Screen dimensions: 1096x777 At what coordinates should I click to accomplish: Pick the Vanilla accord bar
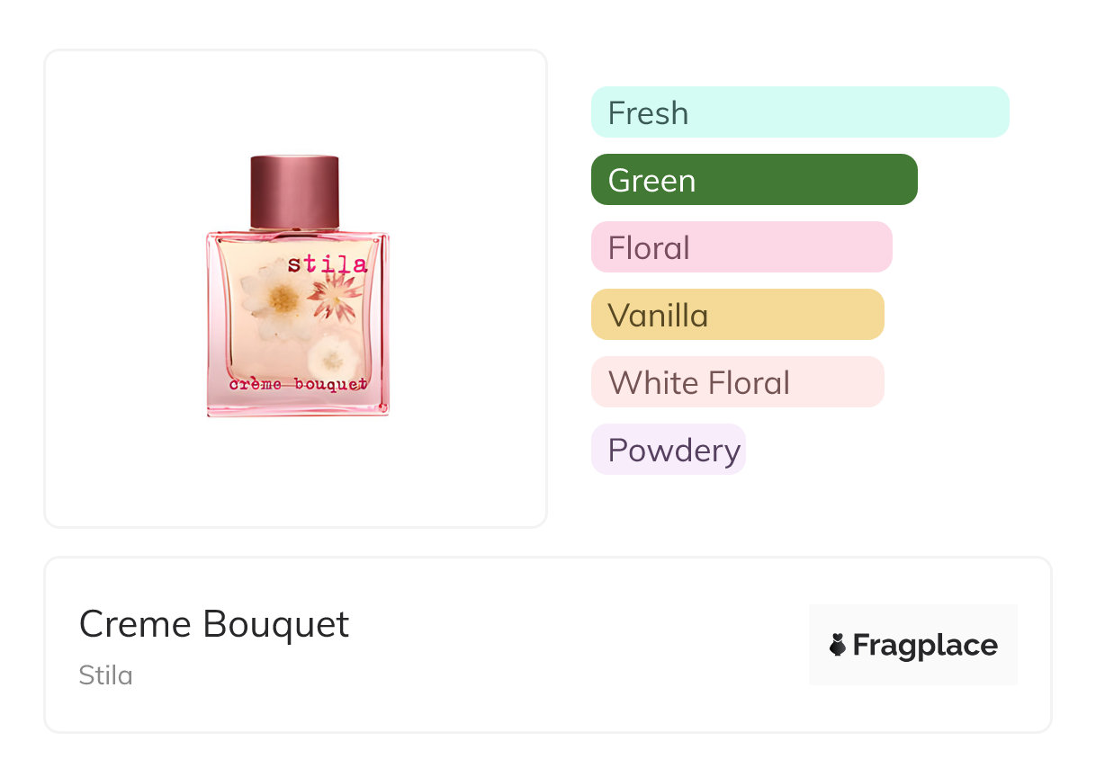(x=737, y=315)
